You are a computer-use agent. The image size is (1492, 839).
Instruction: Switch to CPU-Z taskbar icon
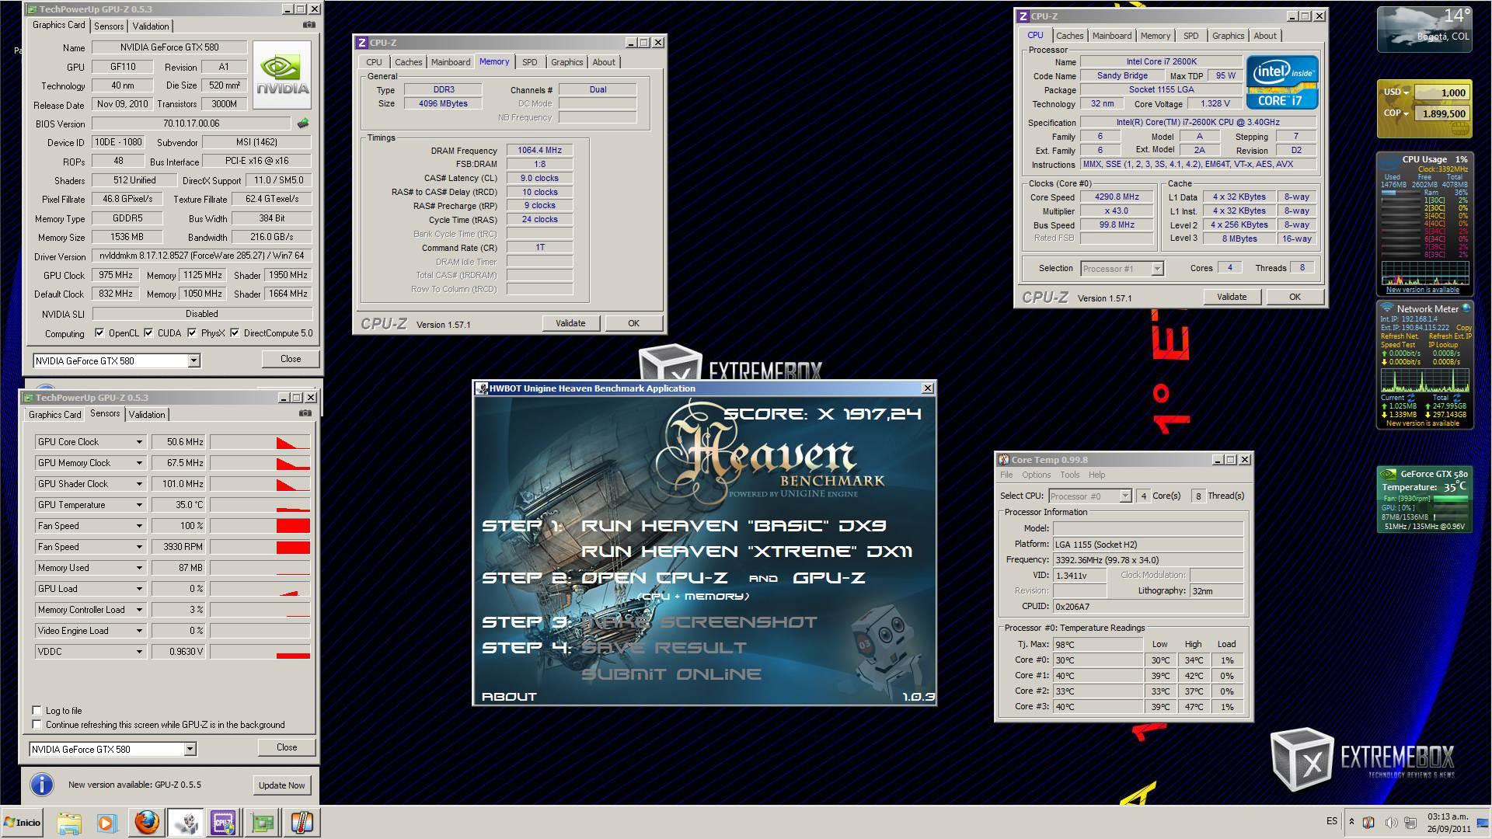[x=224, y=823]
